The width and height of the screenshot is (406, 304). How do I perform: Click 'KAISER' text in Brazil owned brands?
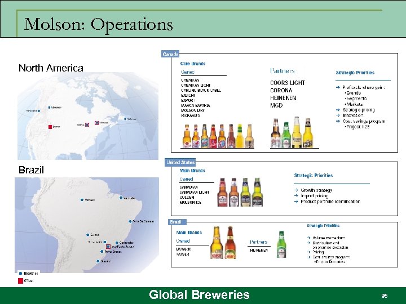pyautogui.click(x=183, y=254)
